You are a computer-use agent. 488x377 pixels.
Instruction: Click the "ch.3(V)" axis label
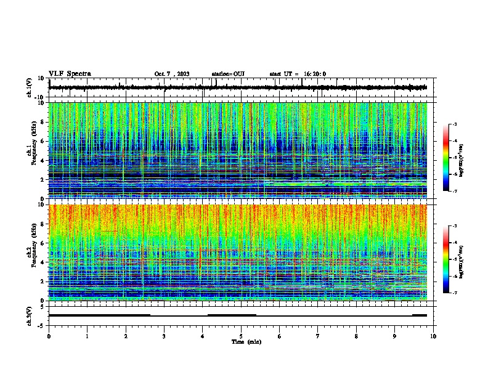pos(30,316)
